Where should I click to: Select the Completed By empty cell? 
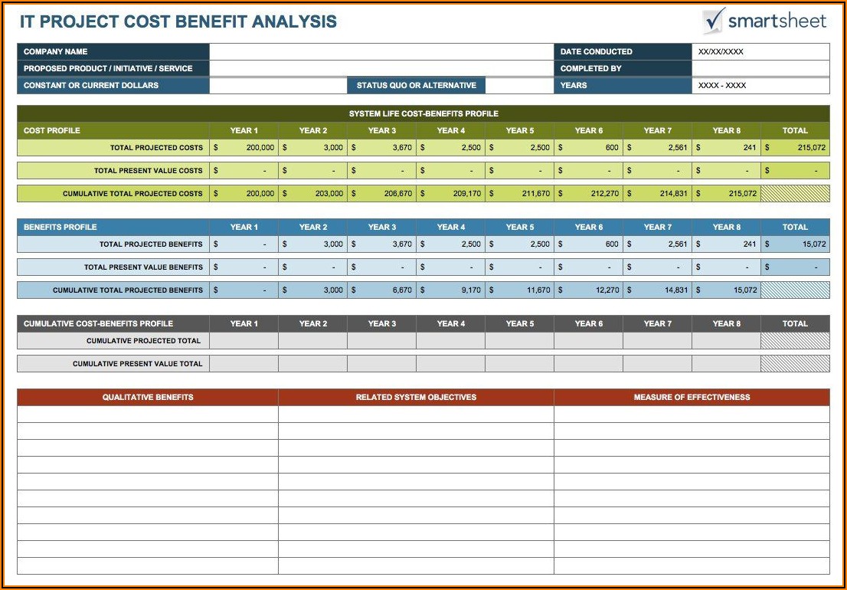[x=760, y=69]
